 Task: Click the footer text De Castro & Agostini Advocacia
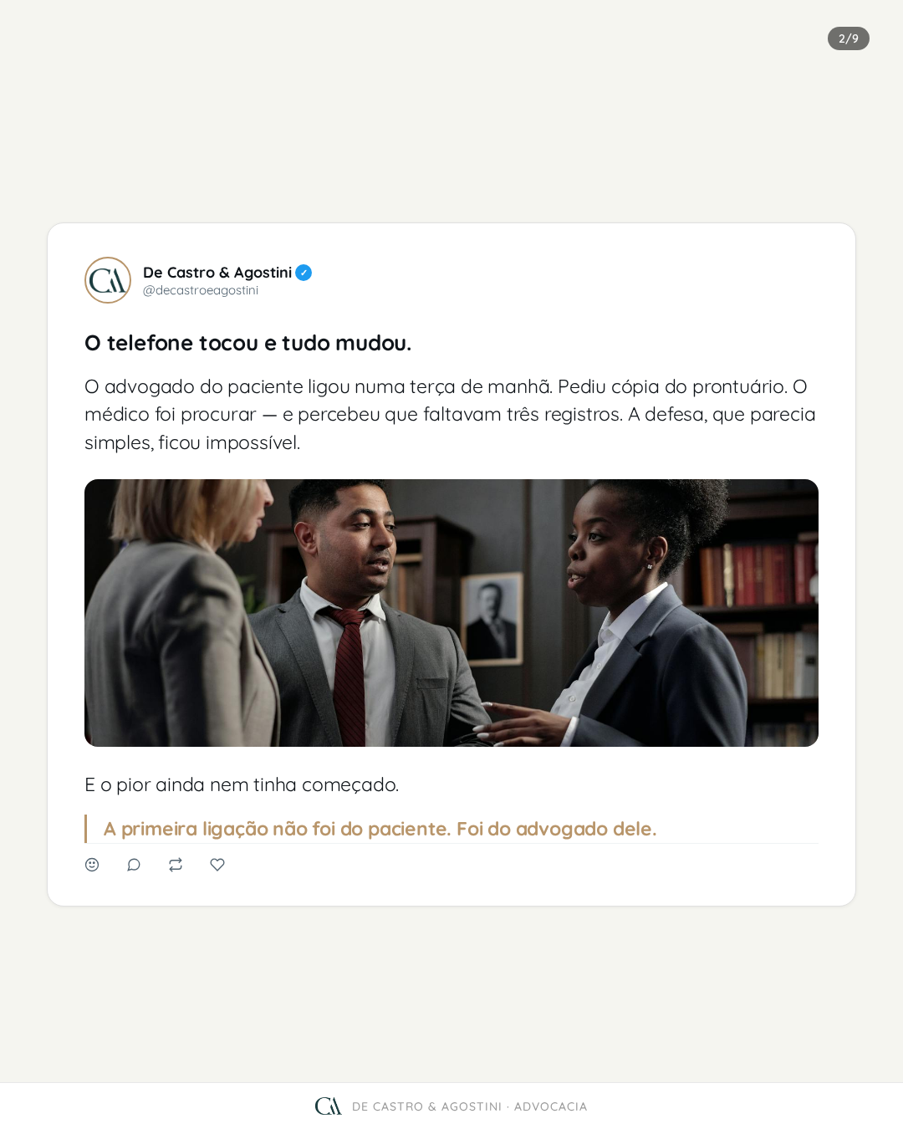tap(470, 1106)
